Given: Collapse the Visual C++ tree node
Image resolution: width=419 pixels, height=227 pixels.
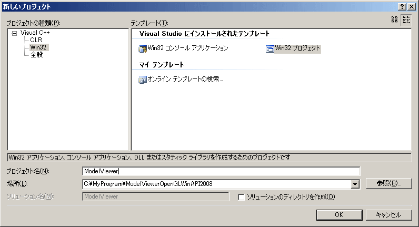Looking at the screenshot, I should click(14, 33).
